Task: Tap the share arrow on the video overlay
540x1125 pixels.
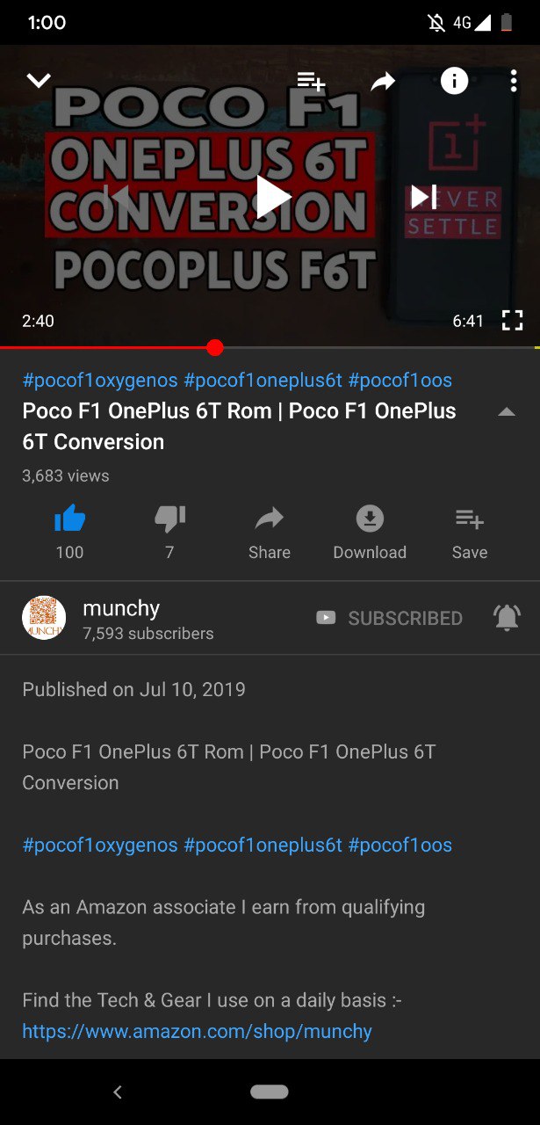Action: [383, 82]
